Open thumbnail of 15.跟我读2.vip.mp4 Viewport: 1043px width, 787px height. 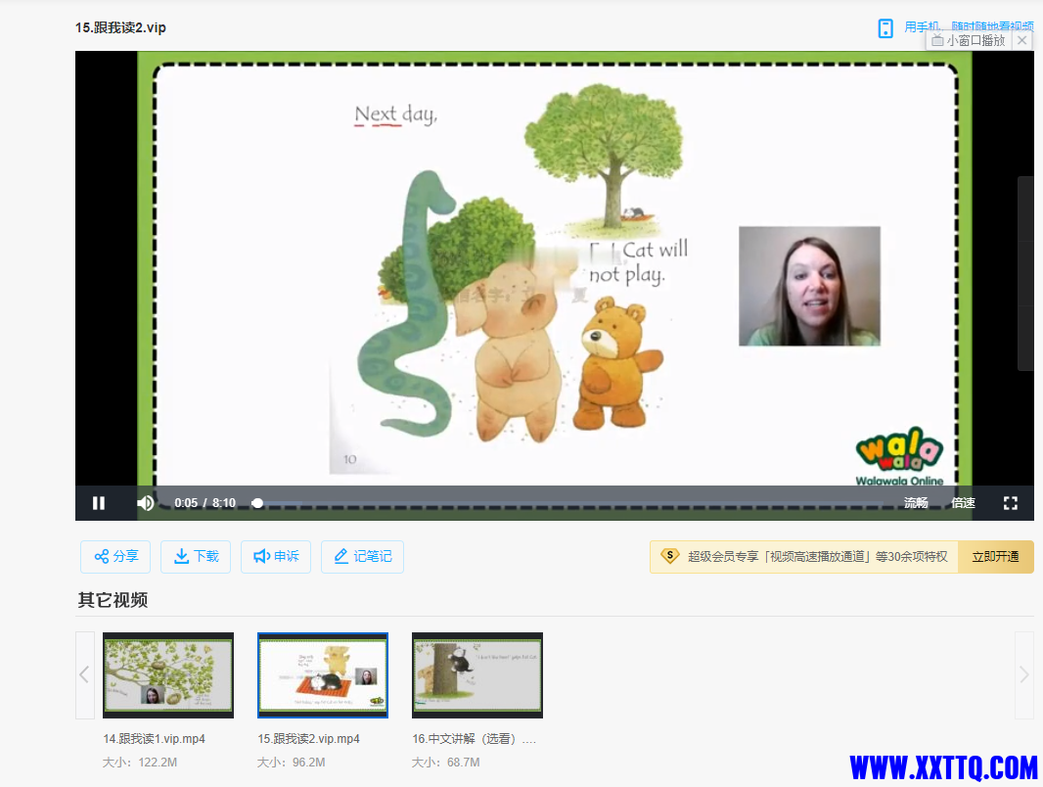(x=323, y=675)
